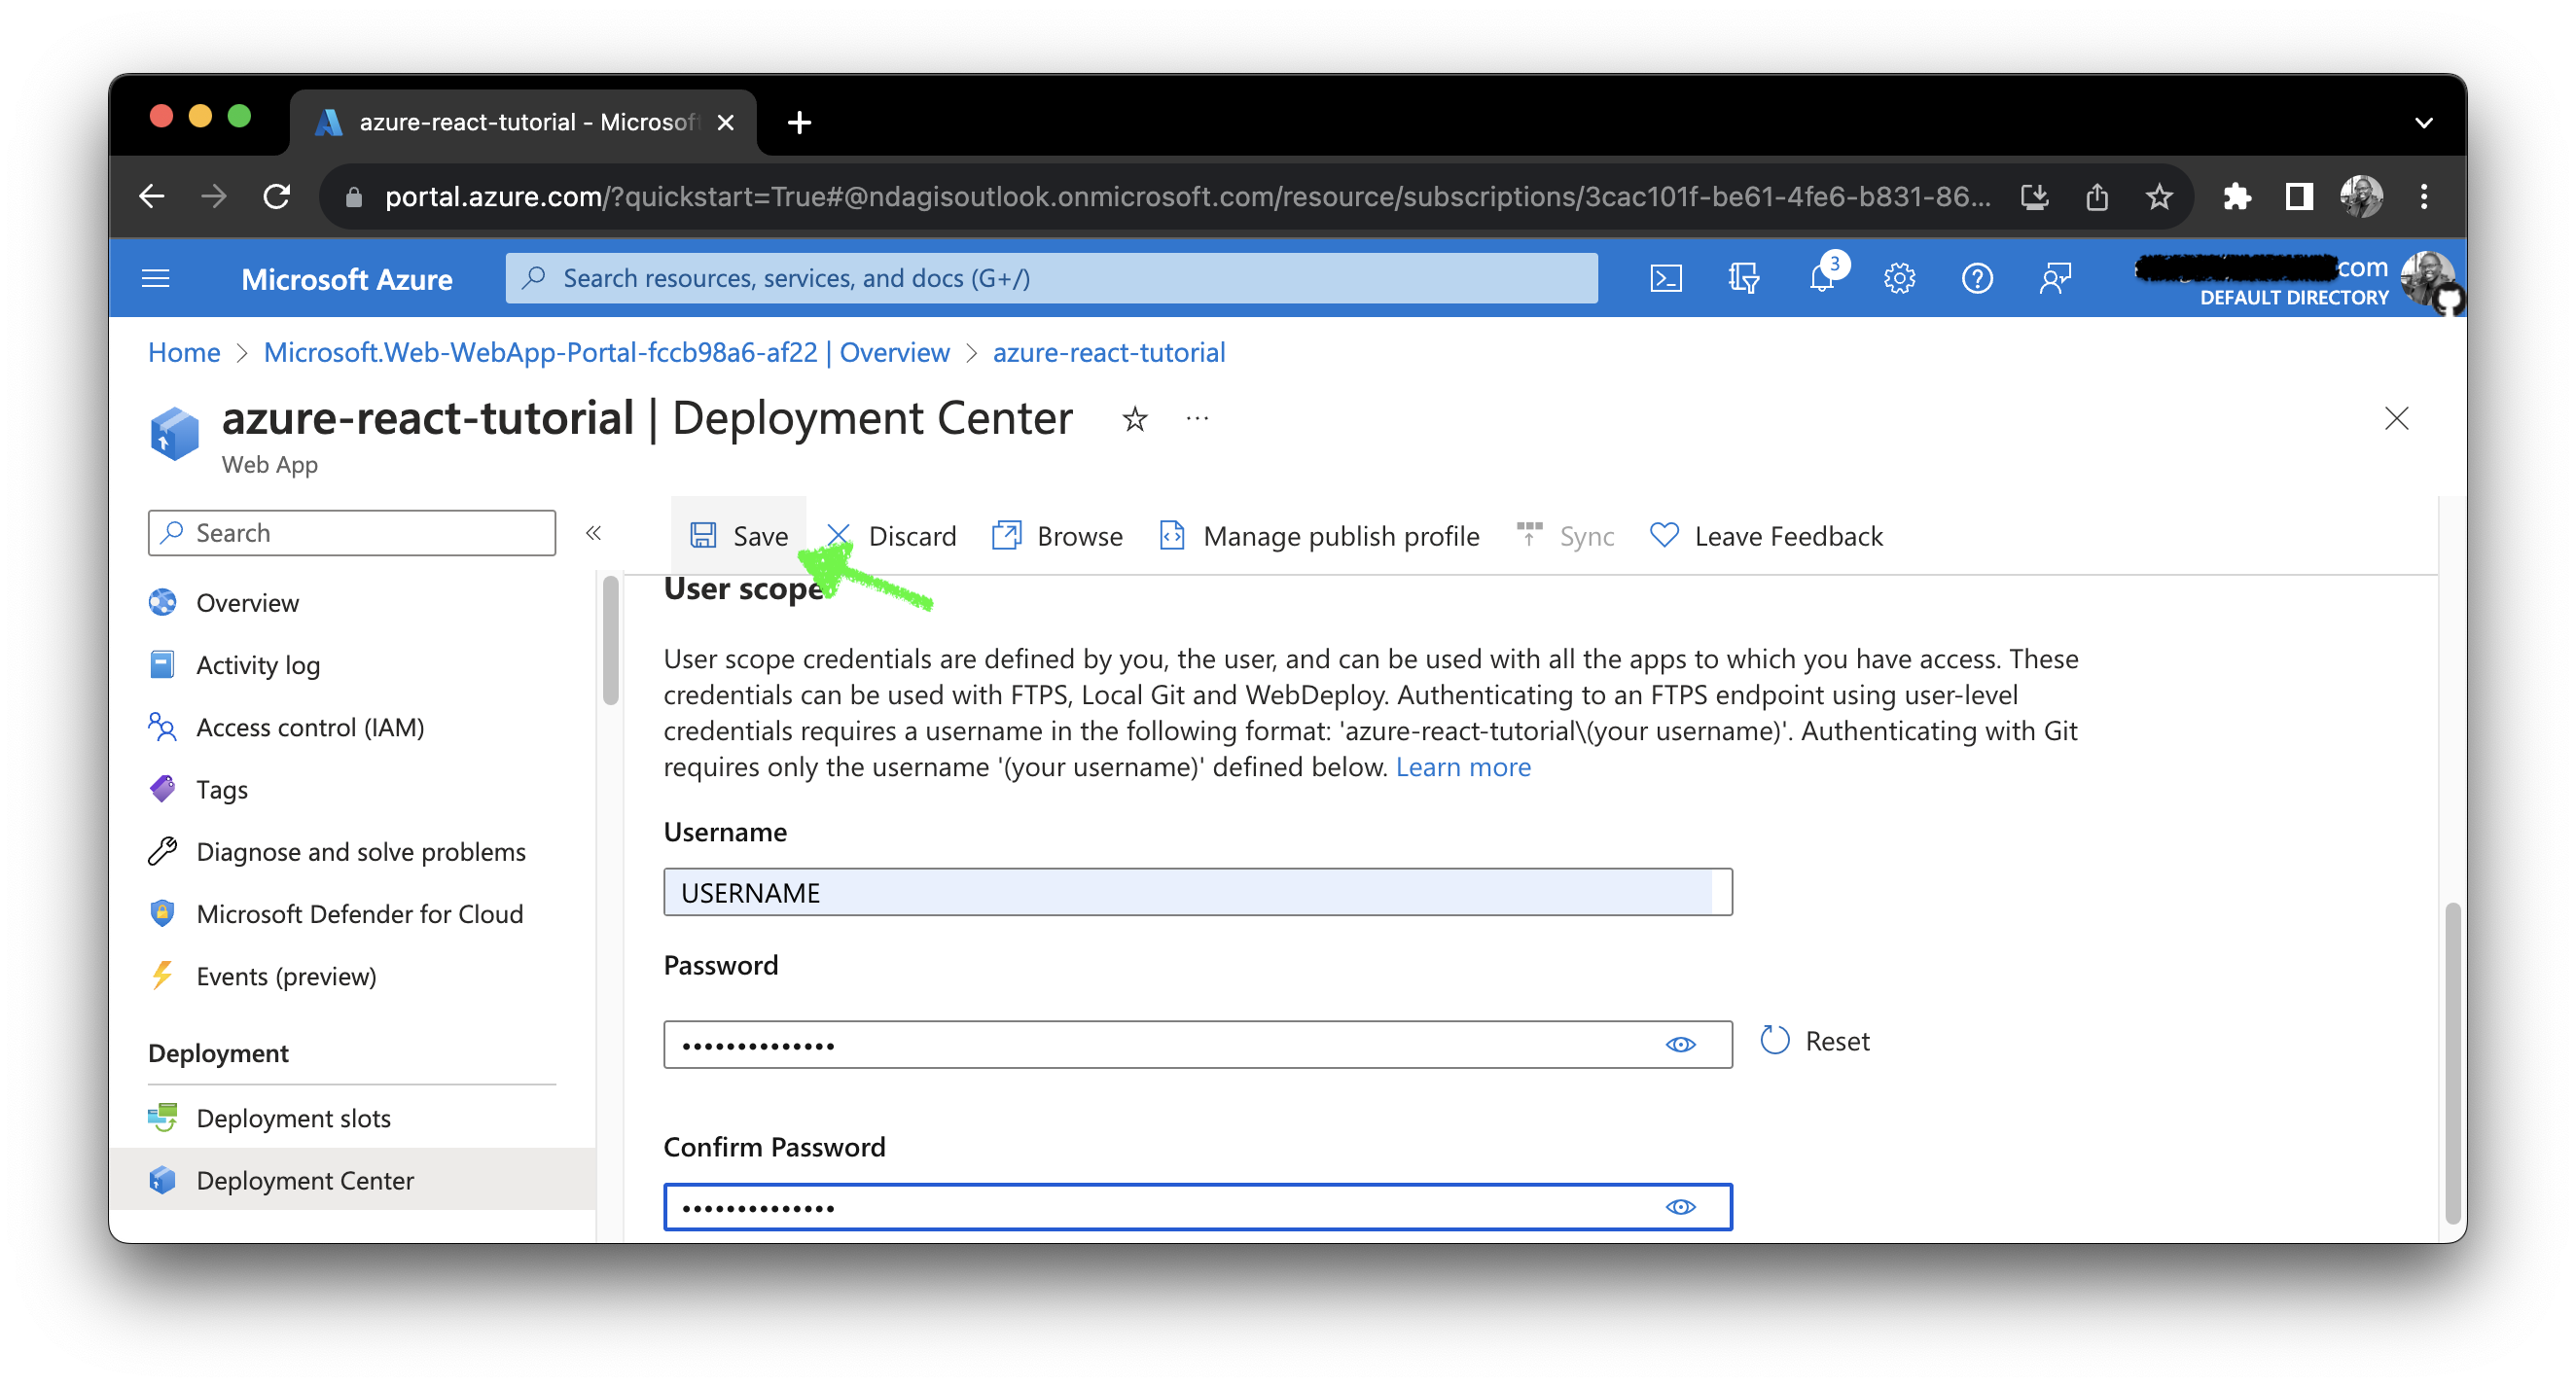Viewport: 2576px width, 1387px height.
Task: Focus the sidebar Search box
Action: point(352,533)
